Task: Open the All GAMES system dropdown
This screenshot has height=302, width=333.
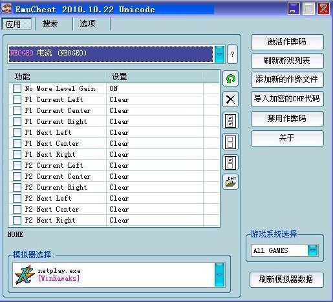Action: [313, 250]
